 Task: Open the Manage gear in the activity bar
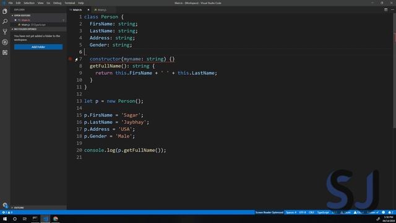5,205
